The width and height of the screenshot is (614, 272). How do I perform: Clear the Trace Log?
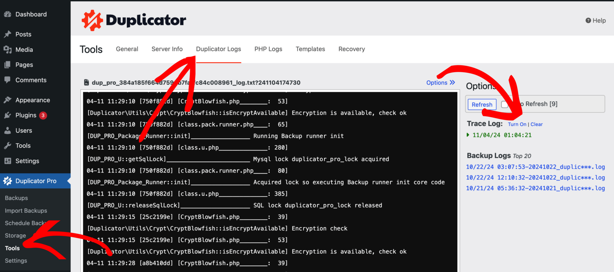[x=536, y=124]
